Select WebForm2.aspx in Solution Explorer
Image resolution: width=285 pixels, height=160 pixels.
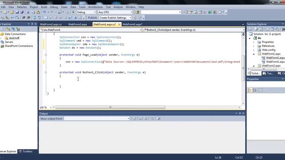271,66
